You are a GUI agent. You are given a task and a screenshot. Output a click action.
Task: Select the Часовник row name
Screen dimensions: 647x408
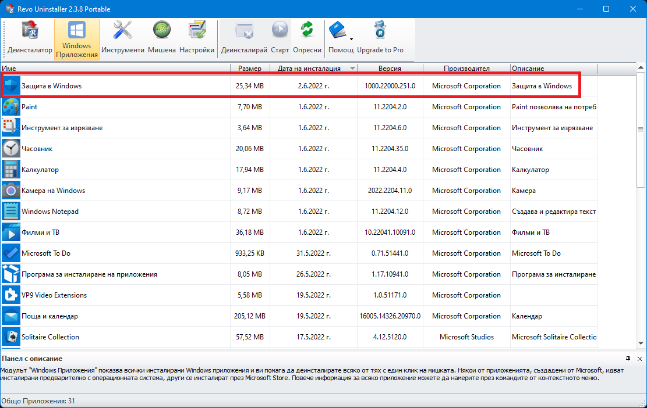(37, 149)
